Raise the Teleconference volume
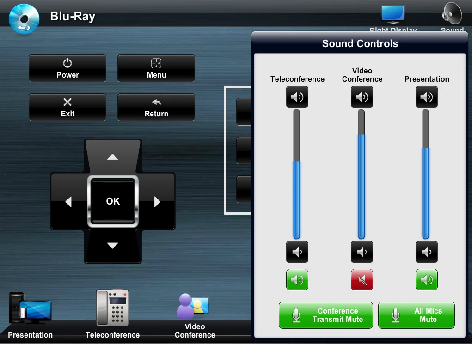472x344 pixels. [x=297, y=97]
